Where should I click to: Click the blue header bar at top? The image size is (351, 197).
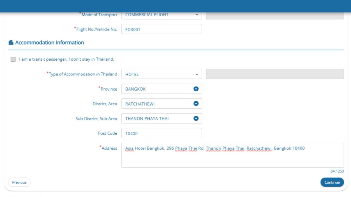(x=175, y=6)
